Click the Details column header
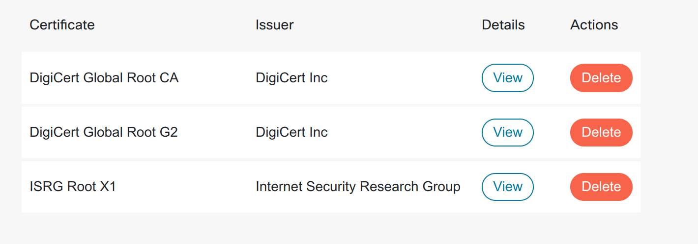Viewport: 698px width, 244px height. 503,25
